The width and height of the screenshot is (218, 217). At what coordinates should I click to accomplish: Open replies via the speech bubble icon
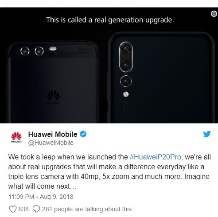tap(36, 209)
